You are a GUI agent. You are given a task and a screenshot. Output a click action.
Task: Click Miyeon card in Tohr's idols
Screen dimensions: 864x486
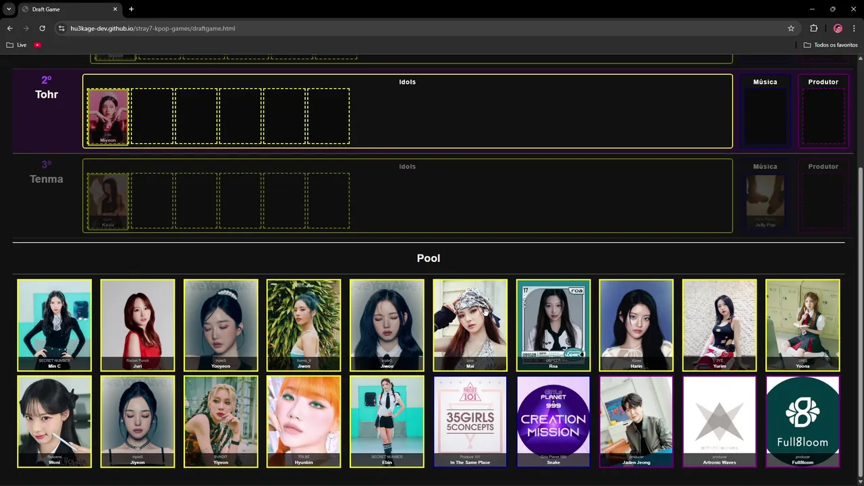point(108,116)
